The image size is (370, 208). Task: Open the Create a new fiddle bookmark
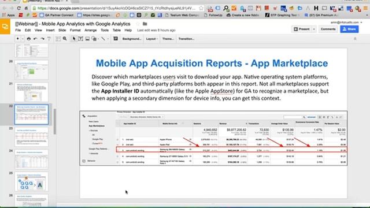(x=243, y=15)
